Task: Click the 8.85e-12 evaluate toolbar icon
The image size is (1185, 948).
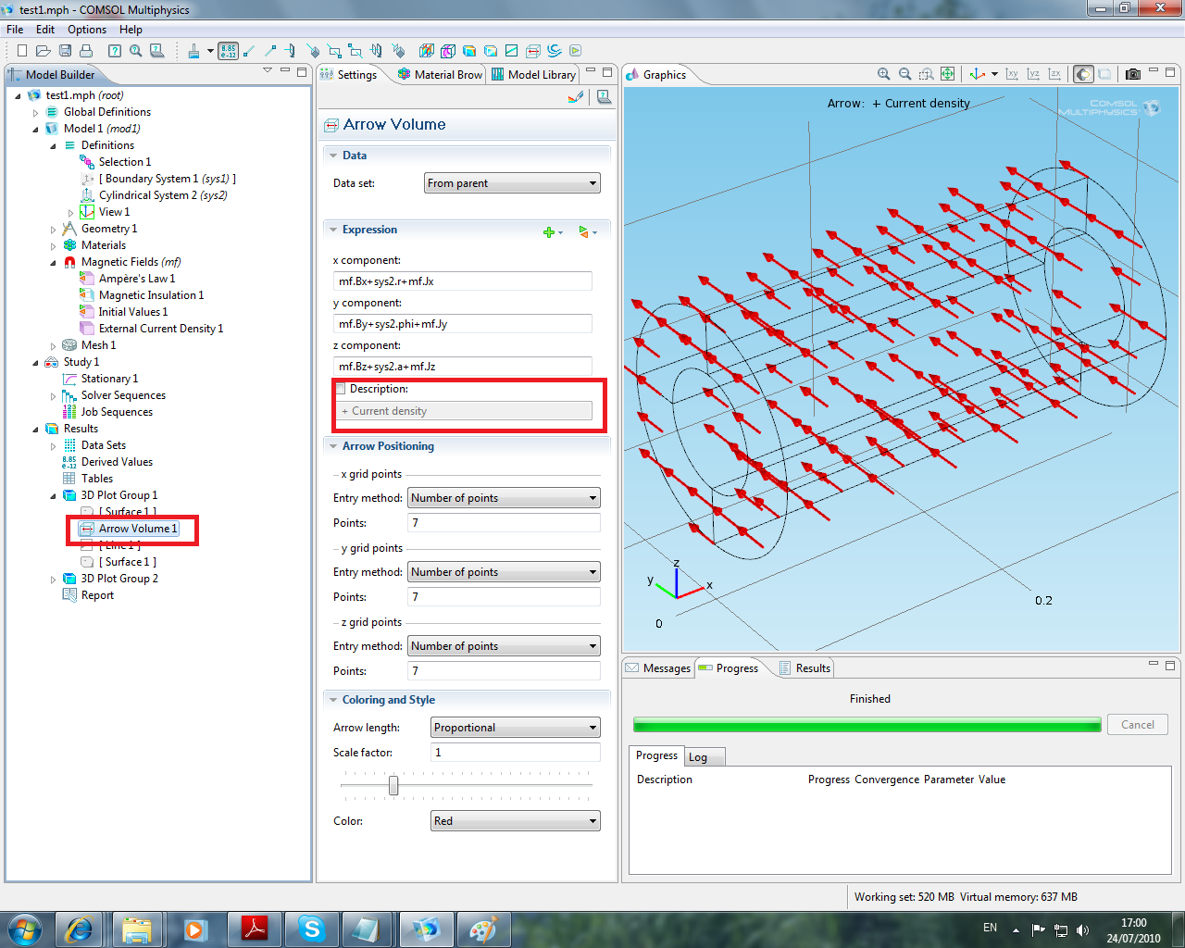Action: click(229, 51)
